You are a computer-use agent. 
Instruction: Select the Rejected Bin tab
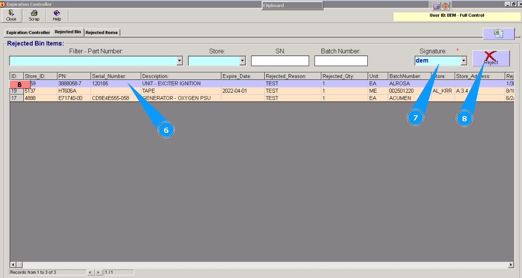(68, 32)
